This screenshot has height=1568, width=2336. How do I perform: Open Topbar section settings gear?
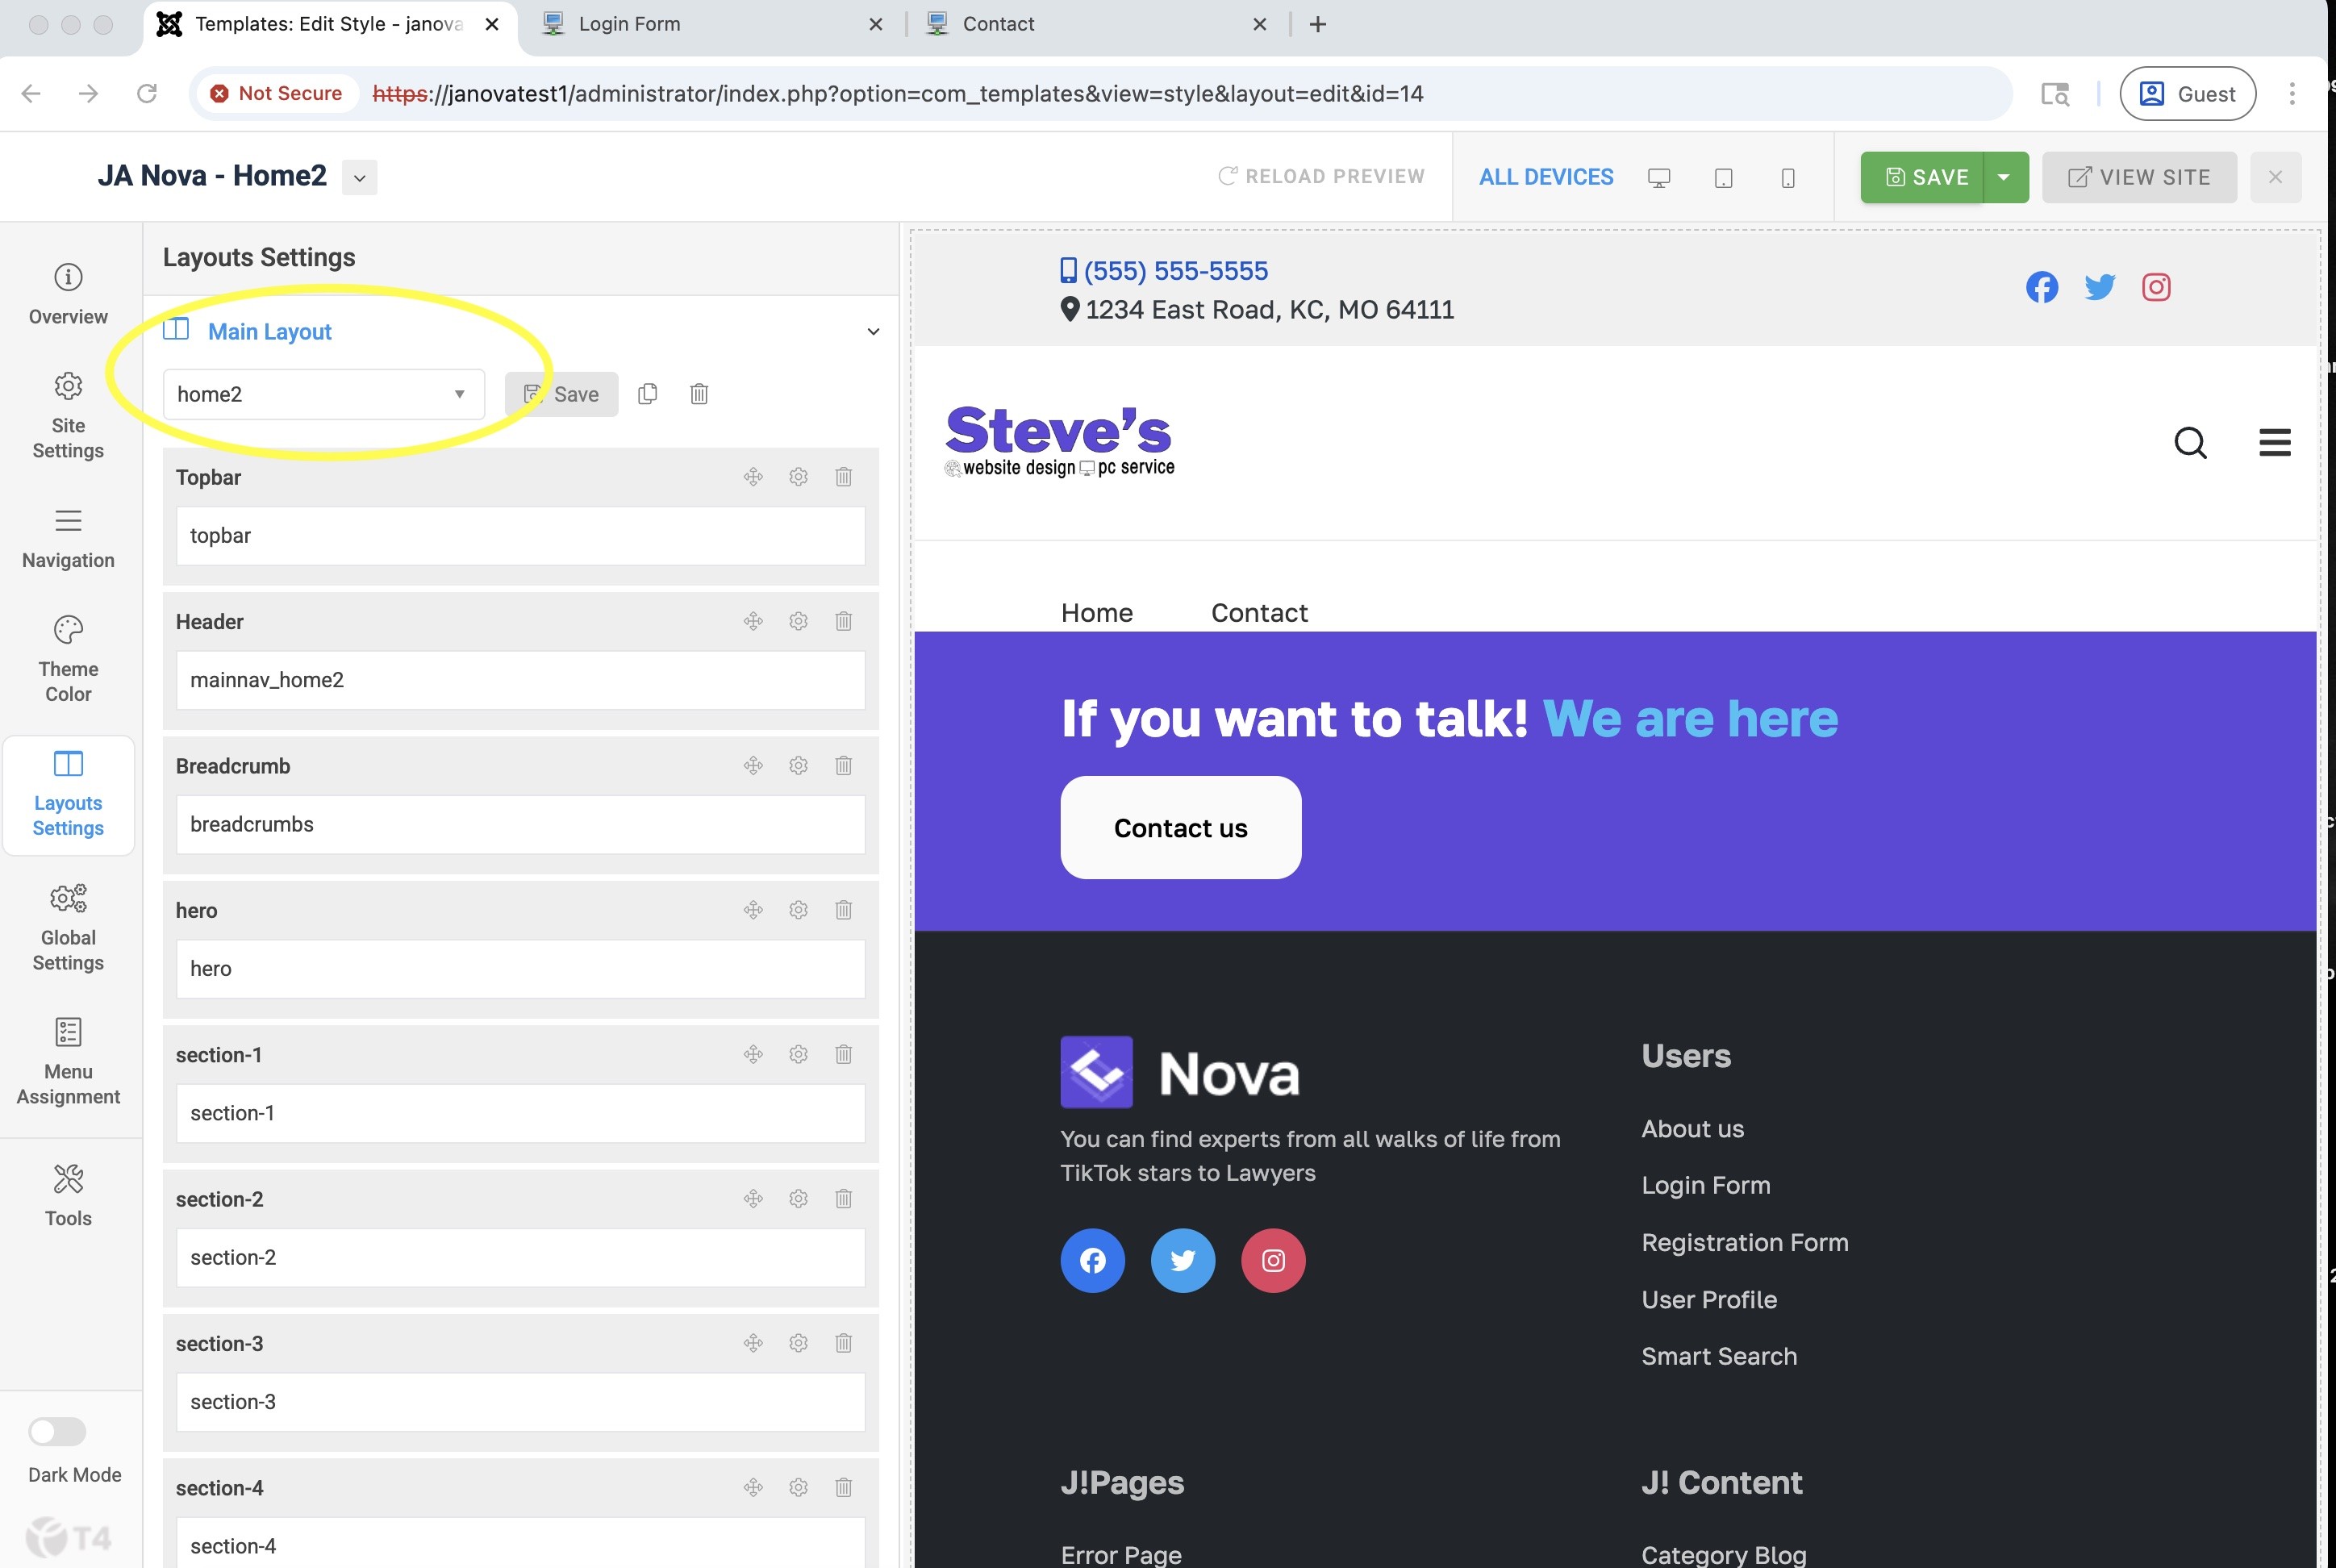(798, 477)
